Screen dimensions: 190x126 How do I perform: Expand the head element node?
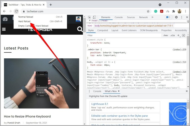click(x=90, y=21)
